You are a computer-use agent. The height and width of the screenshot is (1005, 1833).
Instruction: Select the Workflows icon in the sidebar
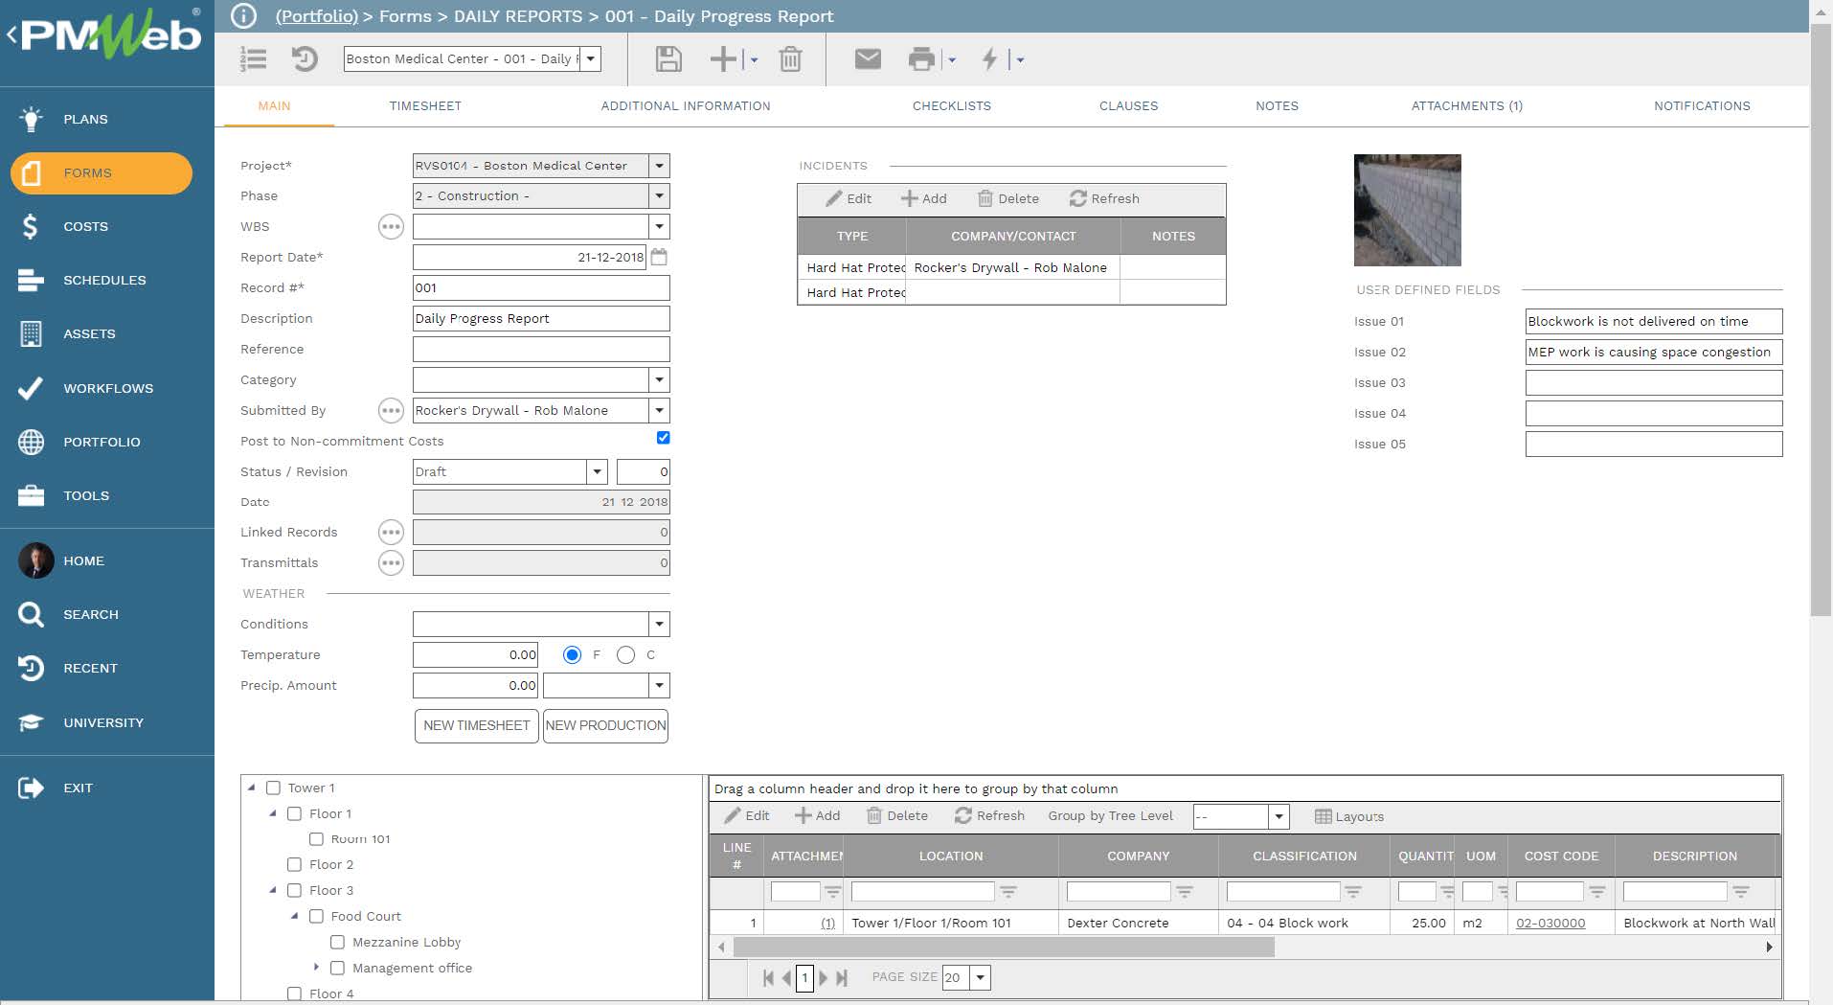click(x=32, y=388)
